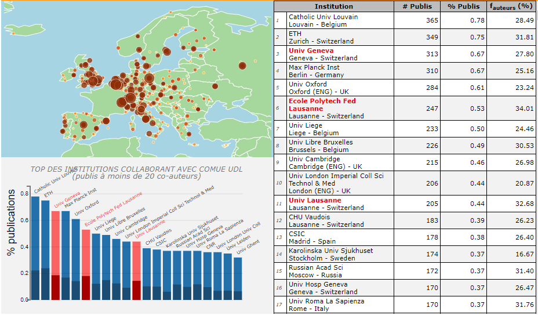Select the ETH bar in the chart
This screenshot has height=315, width=538.
point(45,250)
